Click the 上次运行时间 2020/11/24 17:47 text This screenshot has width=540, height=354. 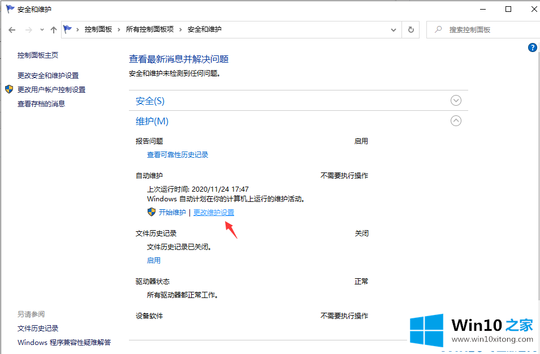pyautogui.click(x=198, y=189)
